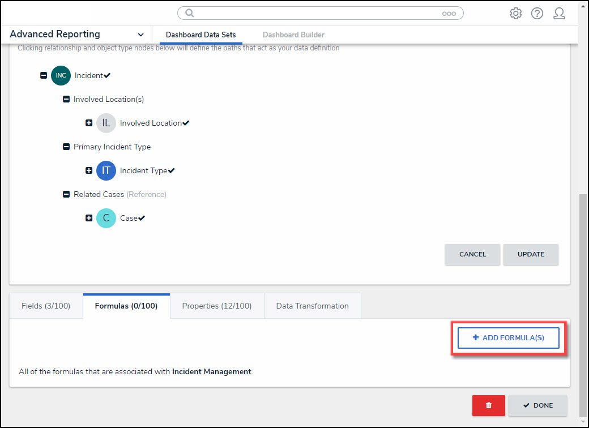Expand the Involved Location object node

[89, 123]
